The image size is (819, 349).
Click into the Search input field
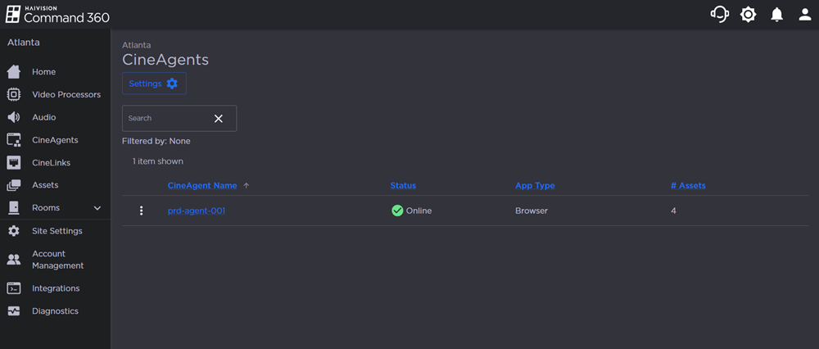pyautogui.click(x=166, y=118)
